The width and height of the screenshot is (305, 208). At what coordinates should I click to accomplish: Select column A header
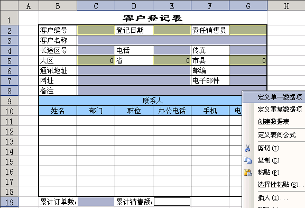[29, 6]
